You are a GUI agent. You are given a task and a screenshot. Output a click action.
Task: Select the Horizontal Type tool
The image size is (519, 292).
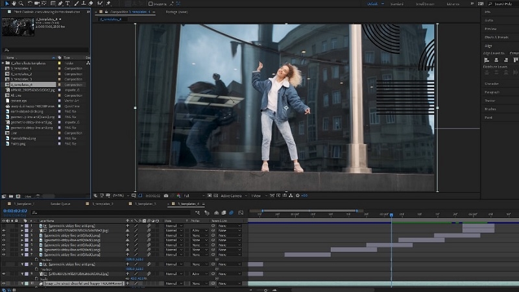click(67, 3)
